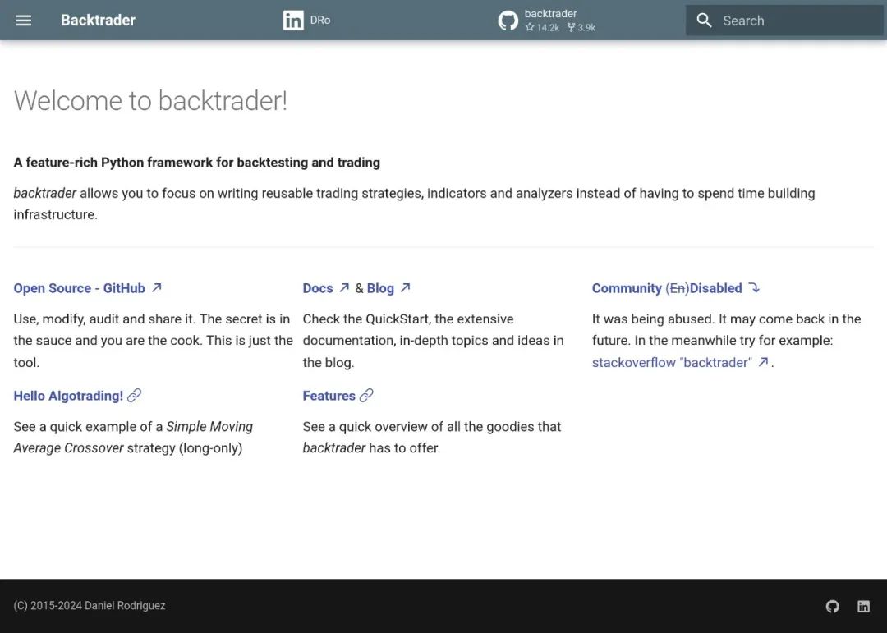Open the Features link

pyautogui.click(x=329, y=396)
